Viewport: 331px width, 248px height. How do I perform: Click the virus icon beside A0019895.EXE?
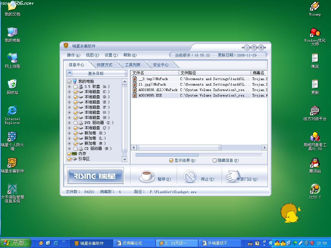(x=135, y=95)
